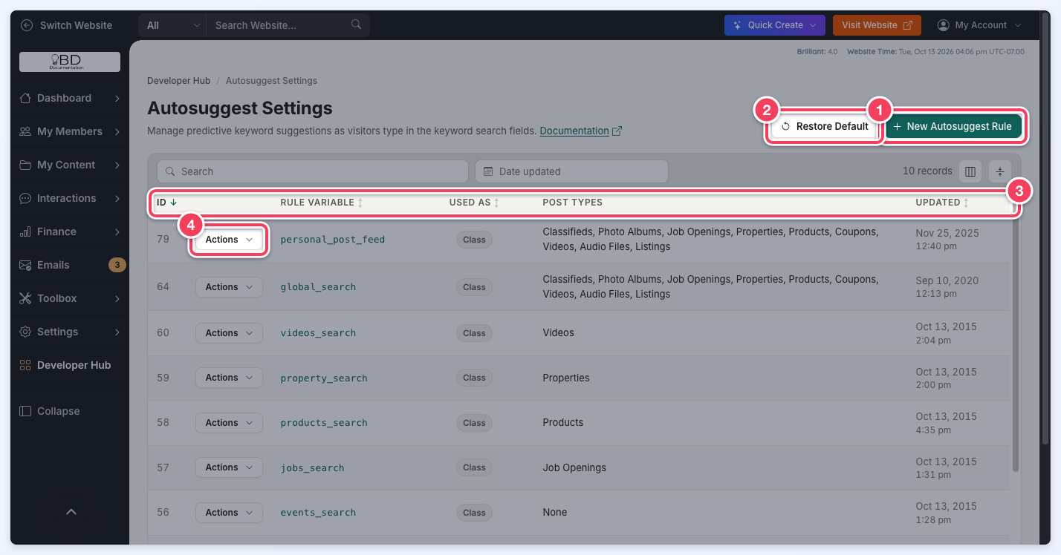
Task: Click the Date updated filter field
Action: pos(571,171)
